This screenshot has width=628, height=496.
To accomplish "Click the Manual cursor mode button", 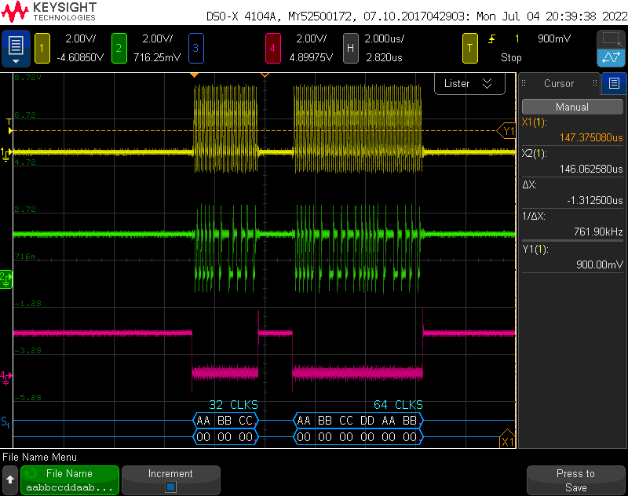I will pos(572,107).
